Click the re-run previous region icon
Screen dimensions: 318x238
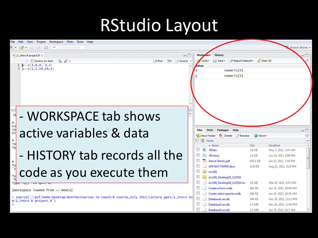169,61
